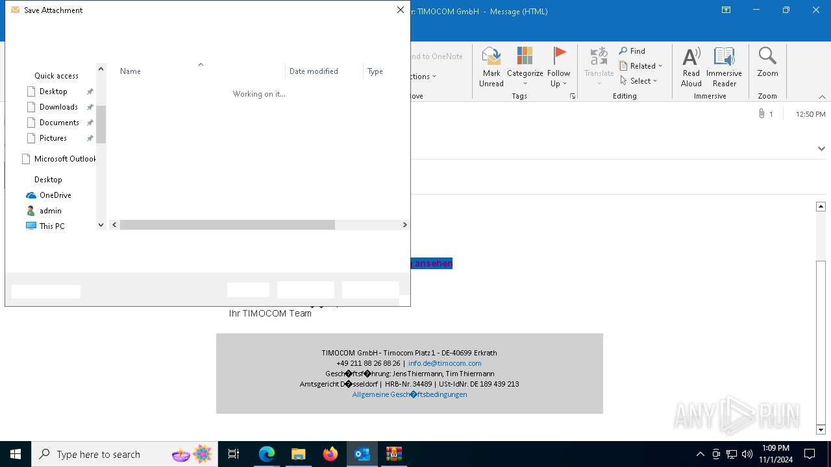831x467 pixels.
Task: Collapse the ribbon with chevron
Action: click(822, 97)
